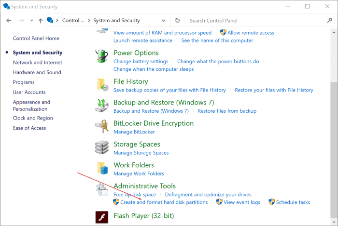The image size is (338, 226).
Task: Open Control Panel Home
Action: coord(36,38)
